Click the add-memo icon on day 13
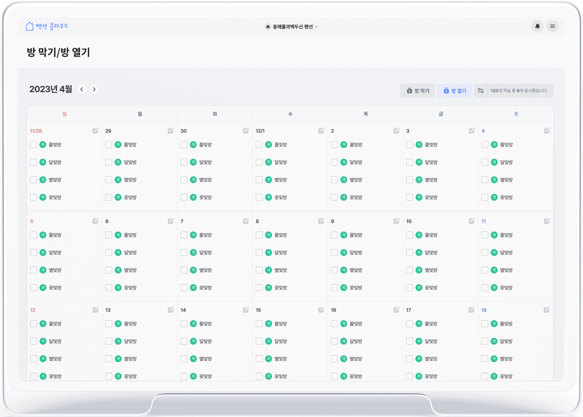The image size is (583, 417). 171,310
